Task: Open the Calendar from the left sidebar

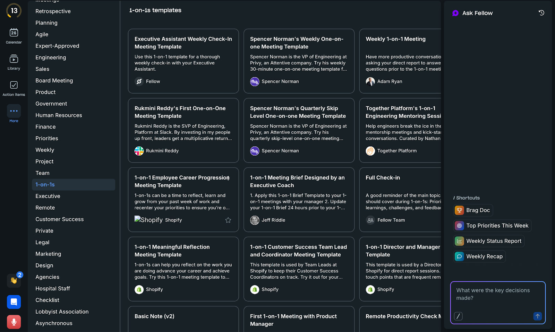Action: point(14,36)
